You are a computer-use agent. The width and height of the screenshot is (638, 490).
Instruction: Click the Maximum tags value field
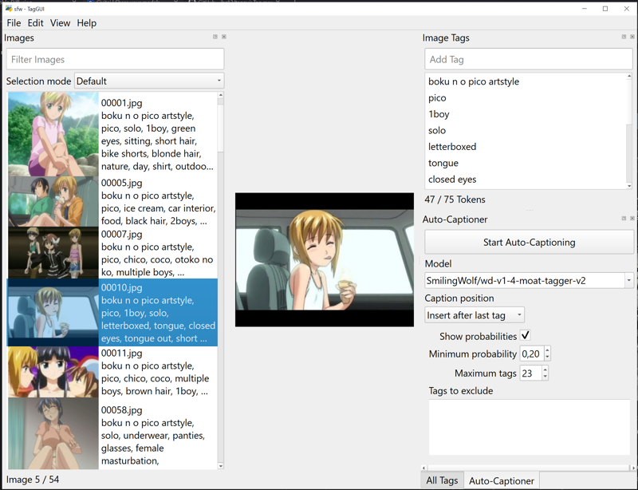tap(530, 373)
